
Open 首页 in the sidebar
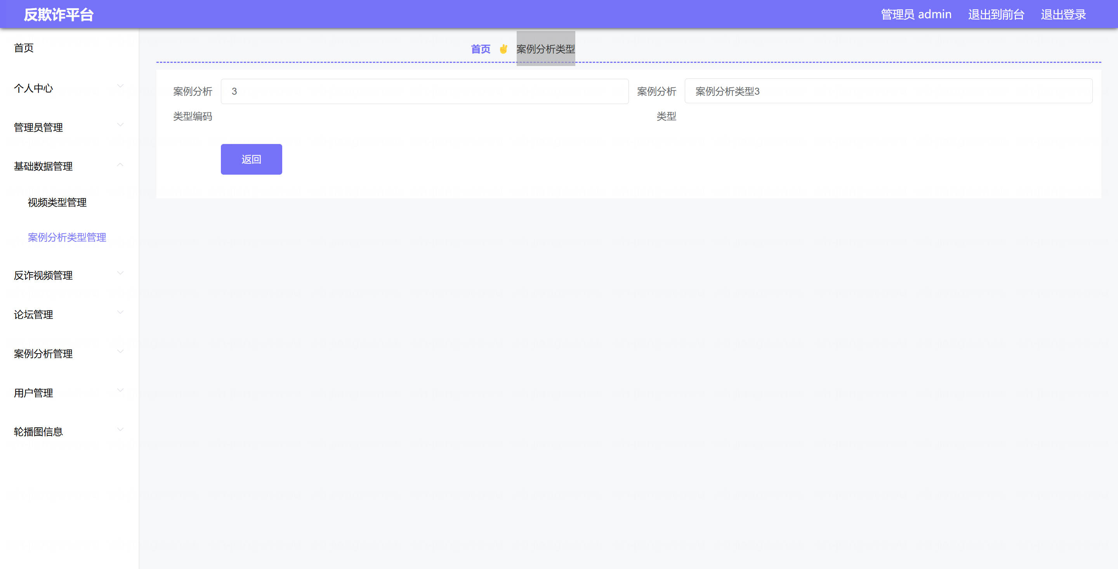click(x=24, y=48)
